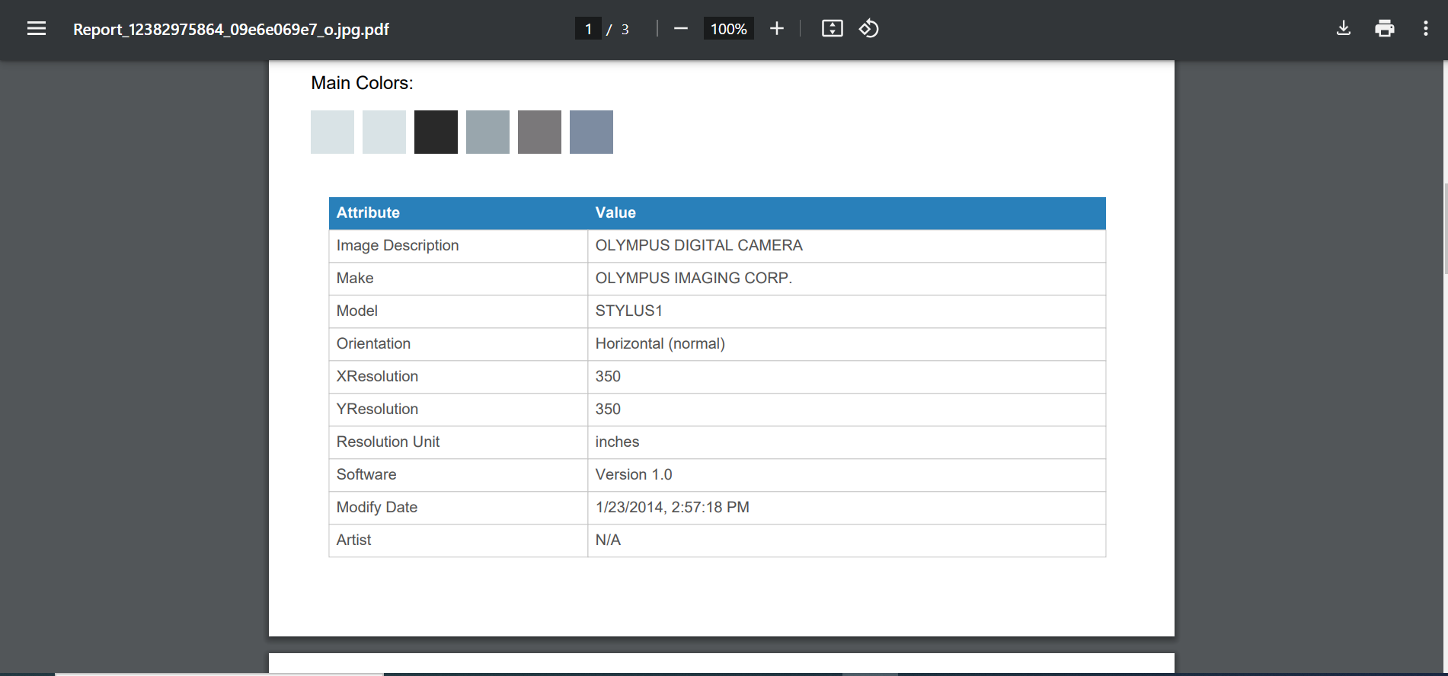Click the fit to page icon
Image resolution: width=1448 pixels, height=676 pixels.
click(833, 29)
